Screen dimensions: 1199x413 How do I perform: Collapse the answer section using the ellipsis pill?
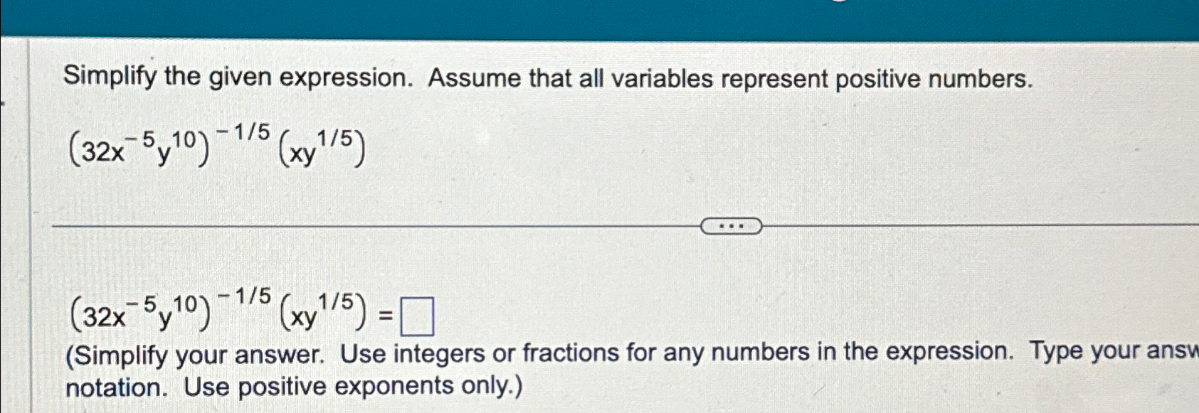click(x=731, y=226)
